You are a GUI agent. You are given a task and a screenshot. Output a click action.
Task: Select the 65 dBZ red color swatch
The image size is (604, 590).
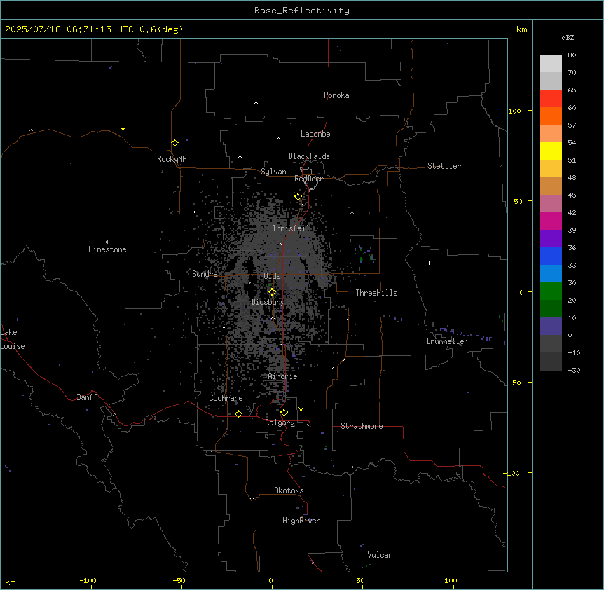tap(551, 98)
